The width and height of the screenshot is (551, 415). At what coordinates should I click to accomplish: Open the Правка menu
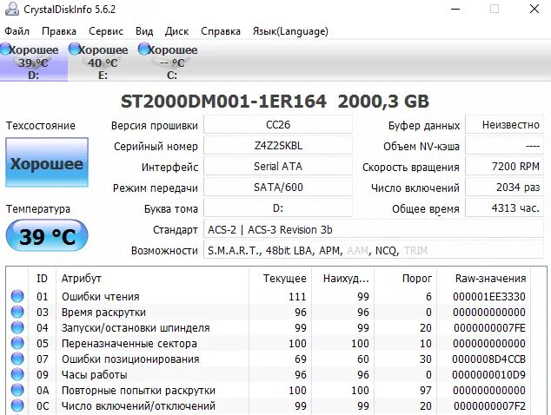coord(59,31)
